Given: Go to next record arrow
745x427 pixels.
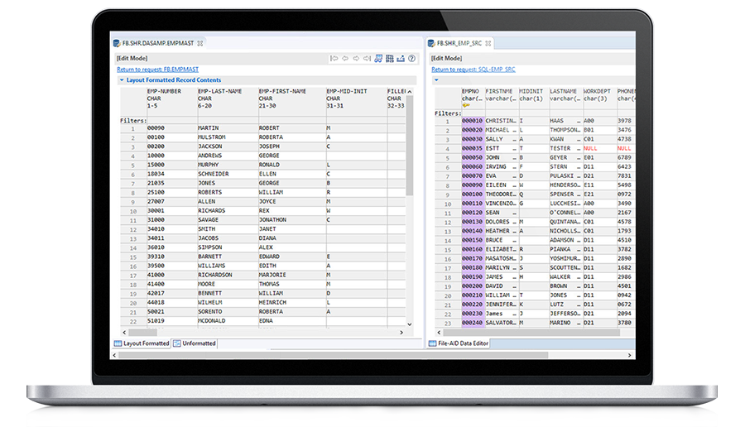Looking at the screenshot, I should tap(356, 58).
